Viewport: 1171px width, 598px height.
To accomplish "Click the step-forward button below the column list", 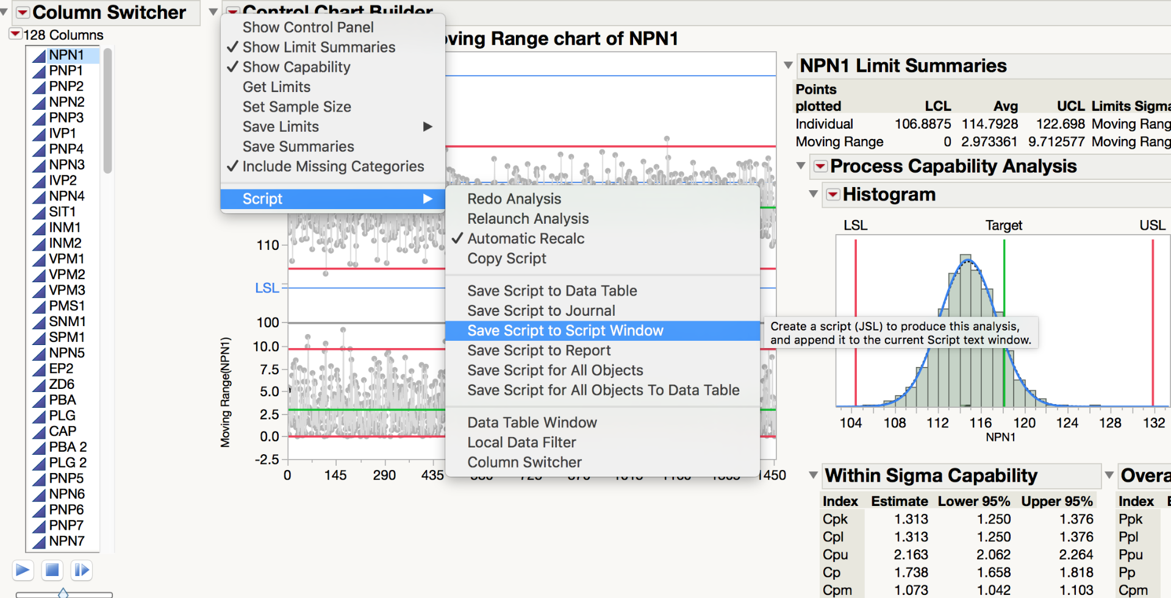I will pos(81,570).
